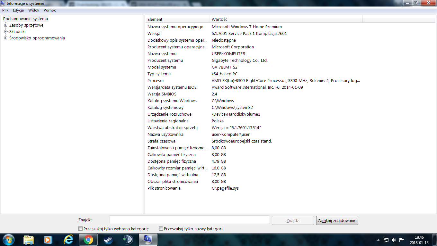Select the 'Producent systemu' row label

[x=165, y=61]
